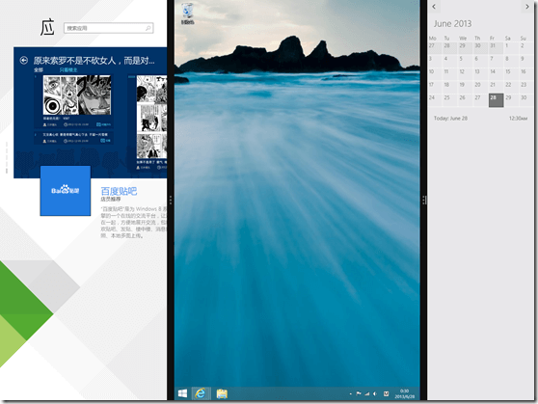Select June 15 in the calendar
538x404 pixels.
(511, 74)
